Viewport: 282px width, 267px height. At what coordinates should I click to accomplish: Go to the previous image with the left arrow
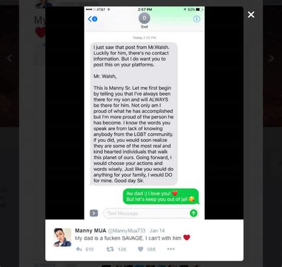click(10, 58)
